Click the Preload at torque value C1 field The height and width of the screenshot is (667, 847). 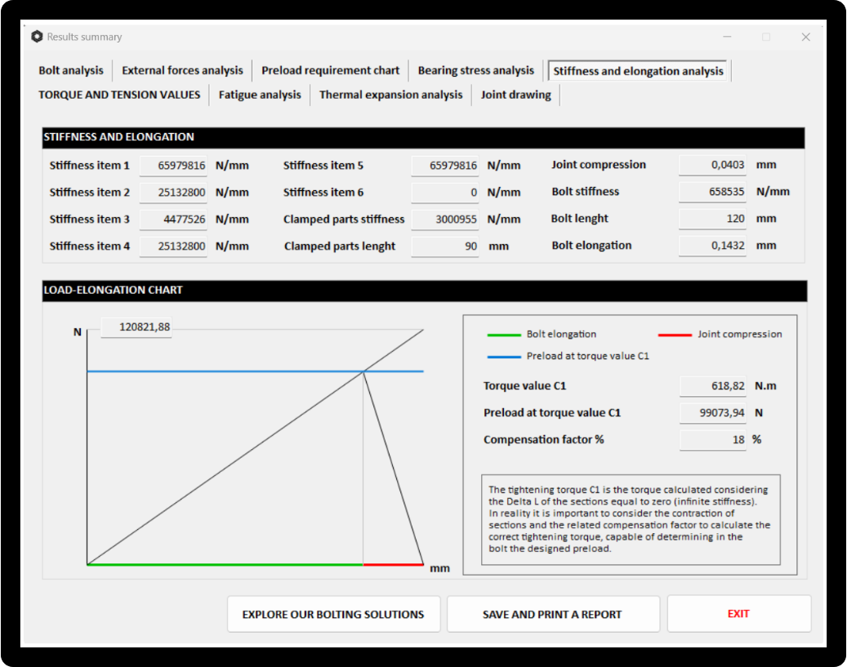click(713, 413)
